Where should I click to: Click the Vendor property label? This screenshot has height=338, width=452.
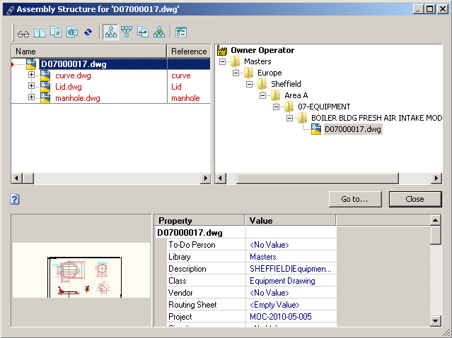pyautogui.click(x=180, y=293)
